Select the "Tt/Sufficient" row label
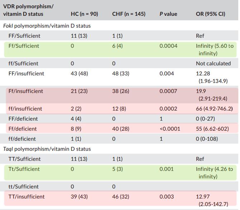Viewport: 240px width, 210px height. tap(24, 169)
